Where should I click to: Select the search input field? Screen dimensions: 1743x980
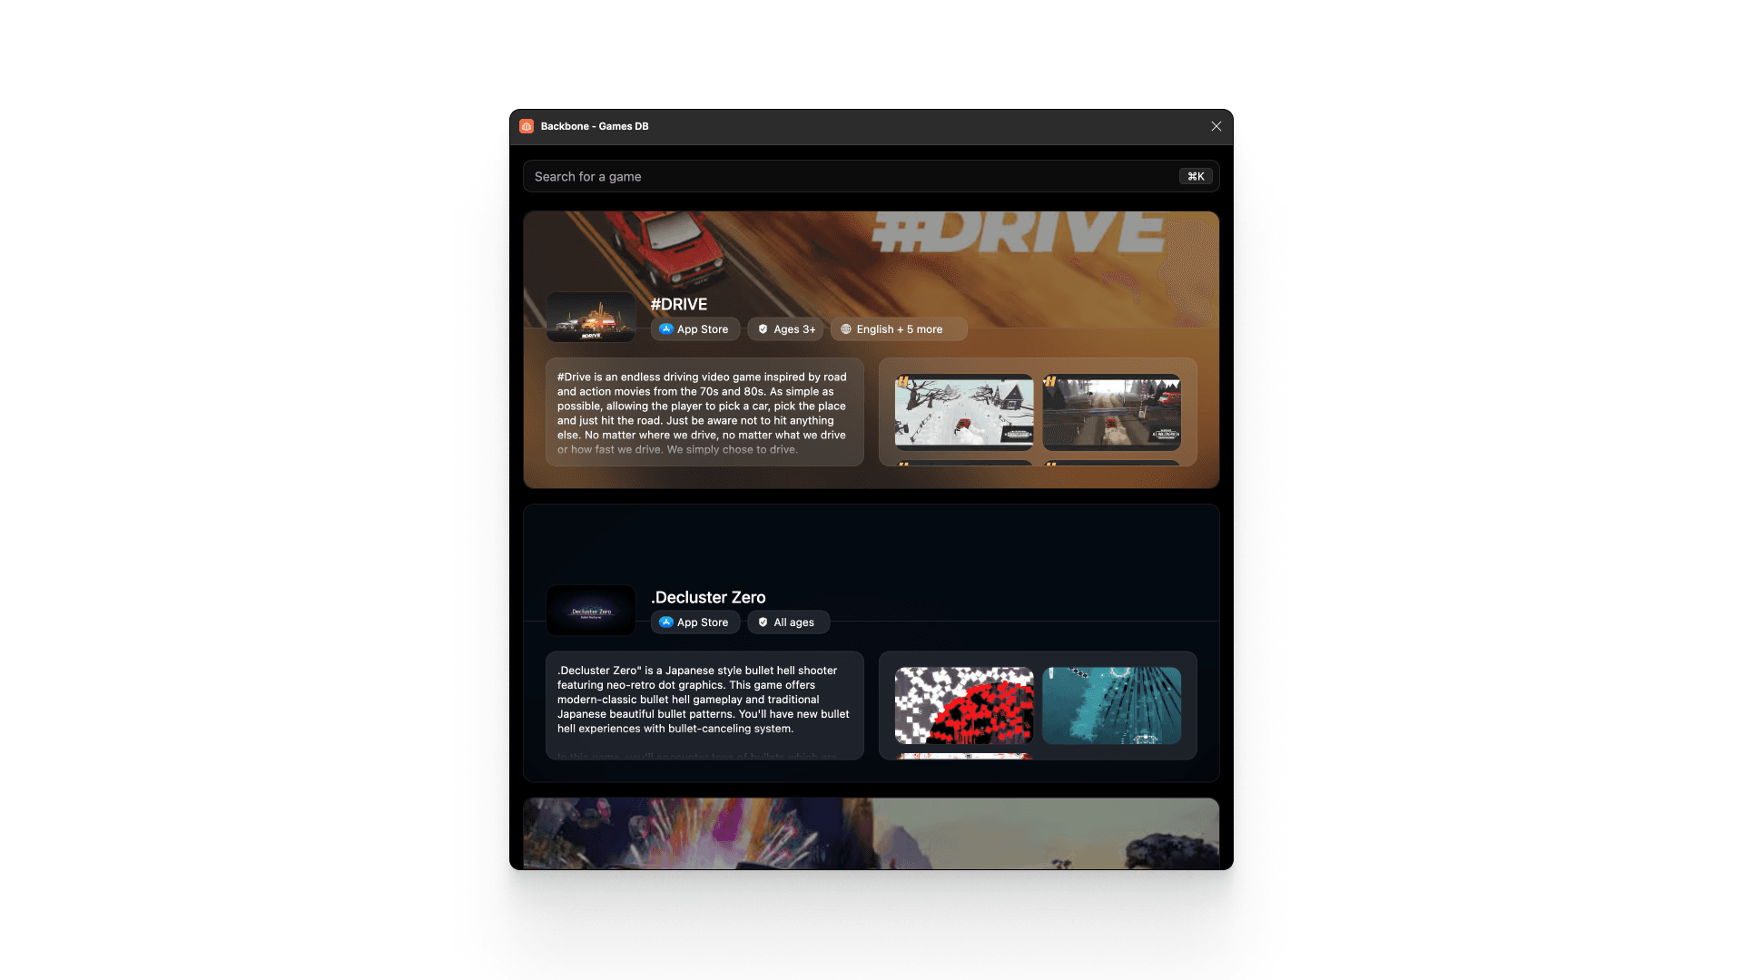click(x=871, y=176)
